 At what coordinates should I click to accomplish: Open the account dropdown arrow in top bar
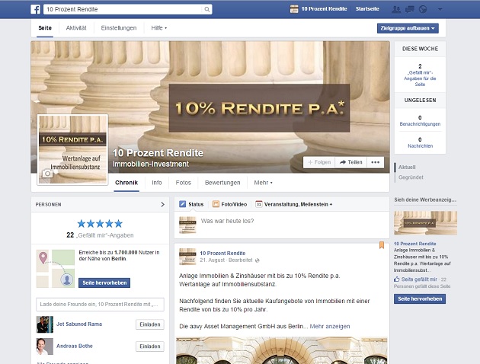click(x=440, y=9)
